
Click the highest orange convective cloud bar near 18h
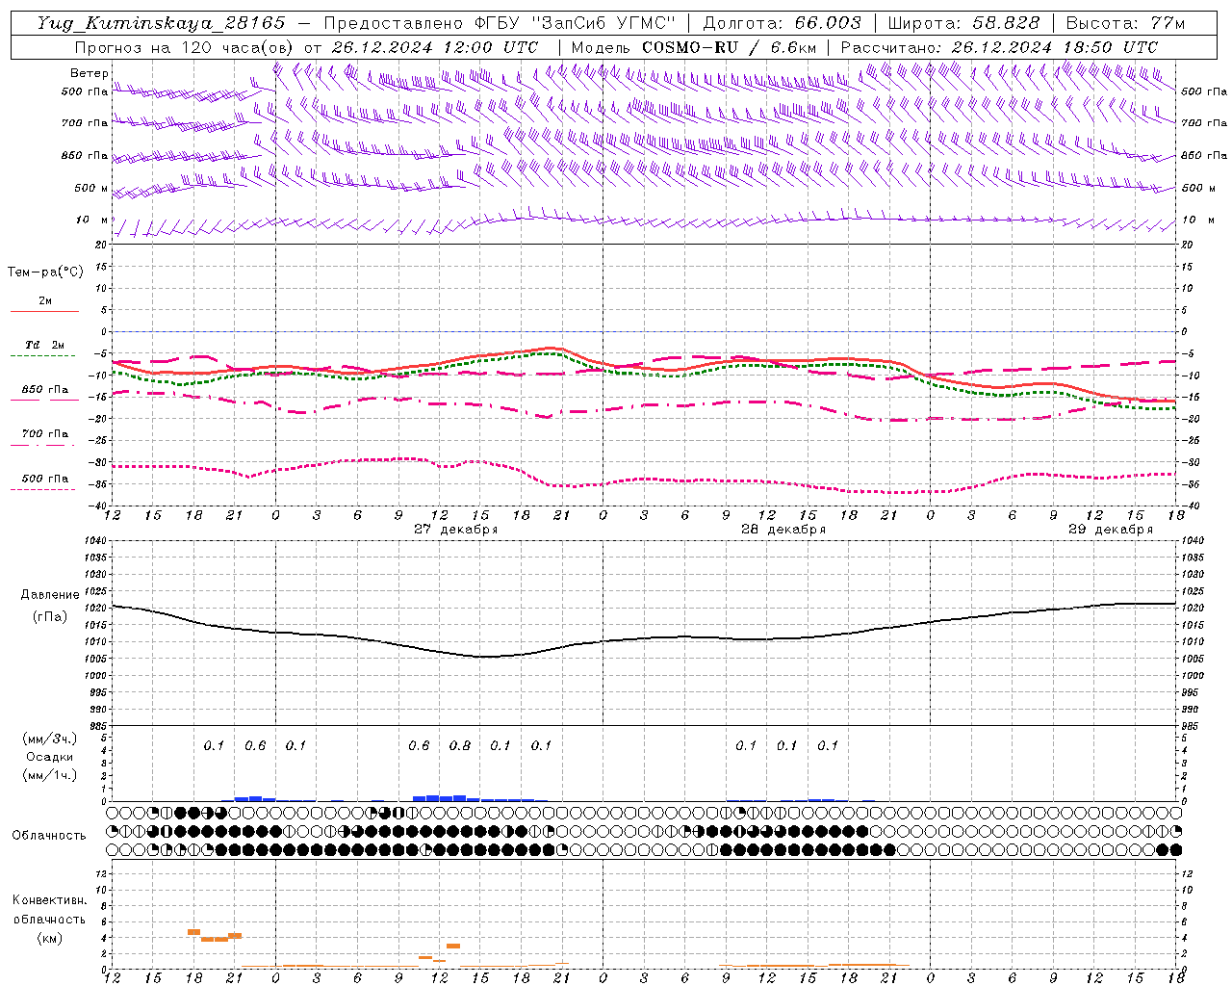[193, 932]
